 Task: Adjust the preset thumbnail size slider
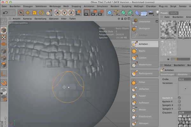click(180, 59)
